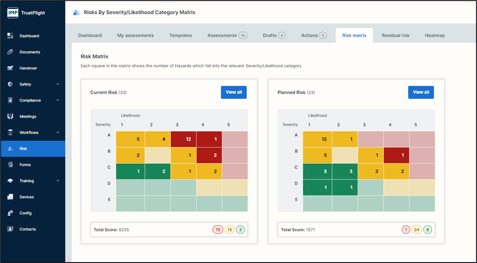This screenshot has width=477, height=263.
Task: Open the Assessments tab with 13 badge
Action: 227,35
